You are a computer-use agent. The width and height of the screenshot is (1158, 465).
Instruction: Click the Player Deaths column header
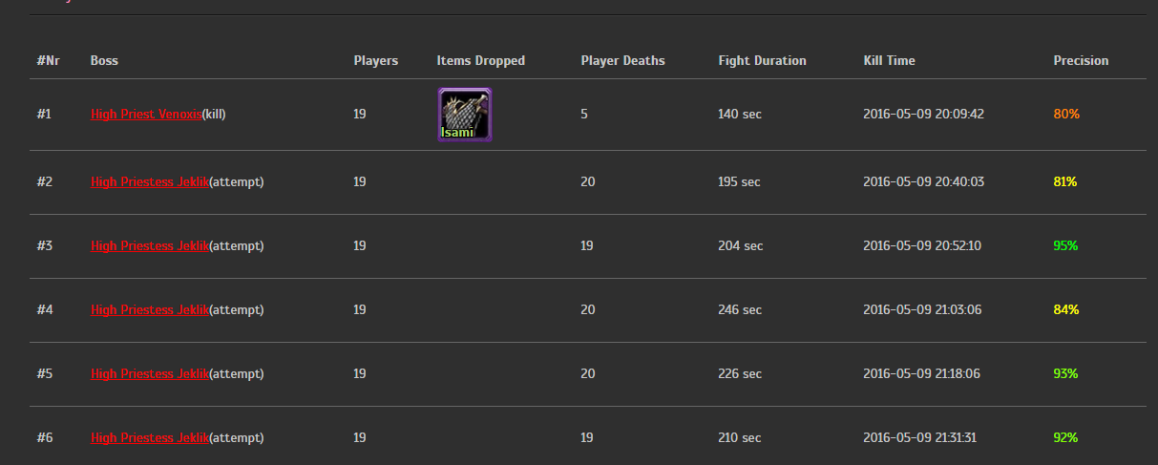point(622,60)
